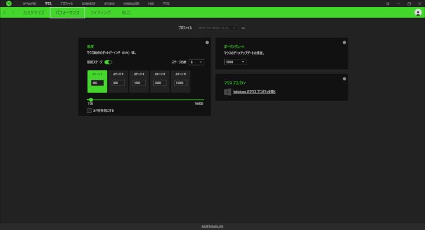Screen dimensions: 425x230
Task: Click the Stage 3 1600 DPI field
Action: [x=139, y=83]
